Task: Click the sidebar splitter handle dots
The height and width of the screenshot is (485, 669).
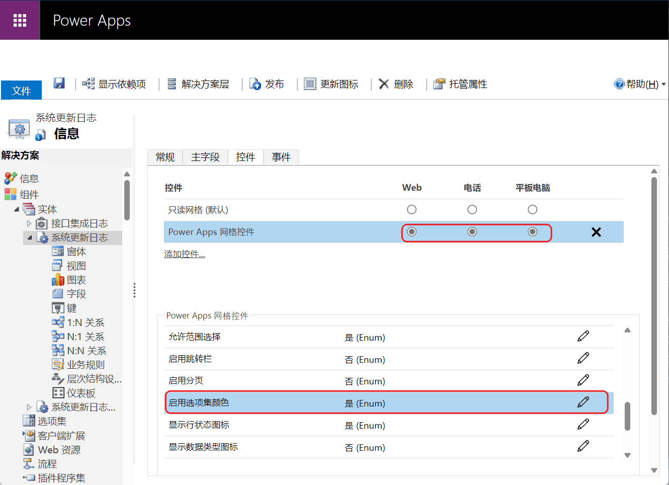Action: 134,290
